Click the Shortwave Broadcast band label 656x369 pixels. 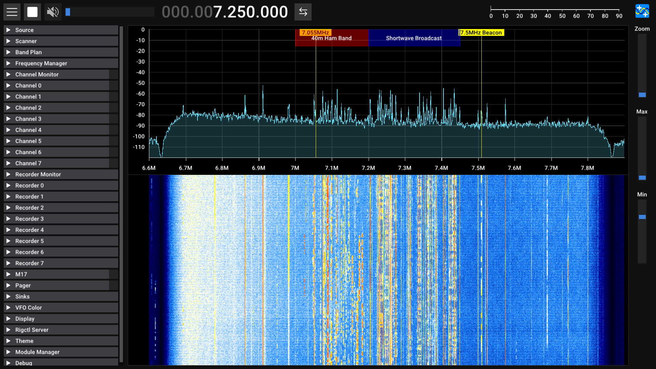tap(413, 38)
